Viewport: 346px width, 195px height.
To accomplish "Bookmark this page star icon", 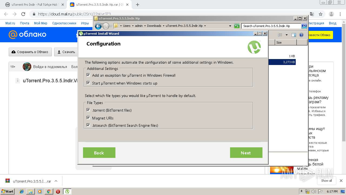I will point(321,14).
